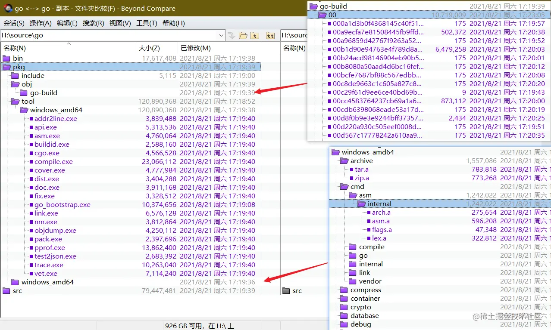Screen dimensions: 551x330
Task: Collapse the archive folder
Action: pos(344,160)
